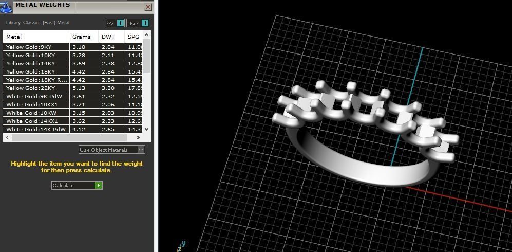Select the White Gold:10KX1 row
Image resolution: width=512 pixels, height=252 pixels.
click(x=73, y=104)
